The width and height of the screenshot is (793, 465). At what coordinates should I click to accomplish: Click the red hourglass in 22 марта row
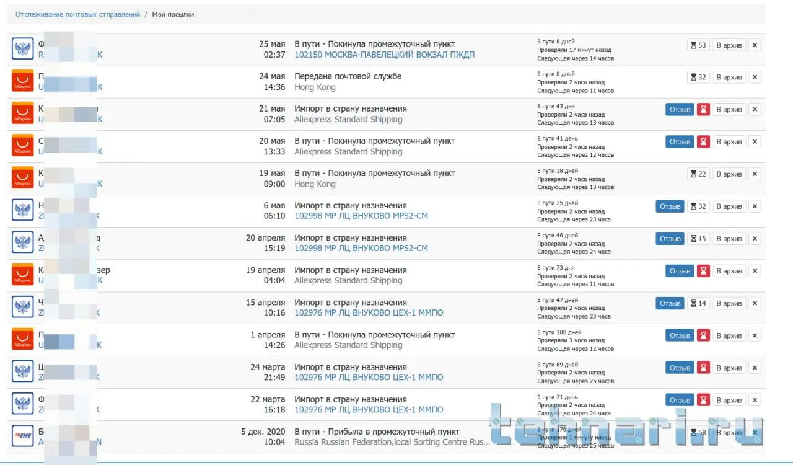703,400
